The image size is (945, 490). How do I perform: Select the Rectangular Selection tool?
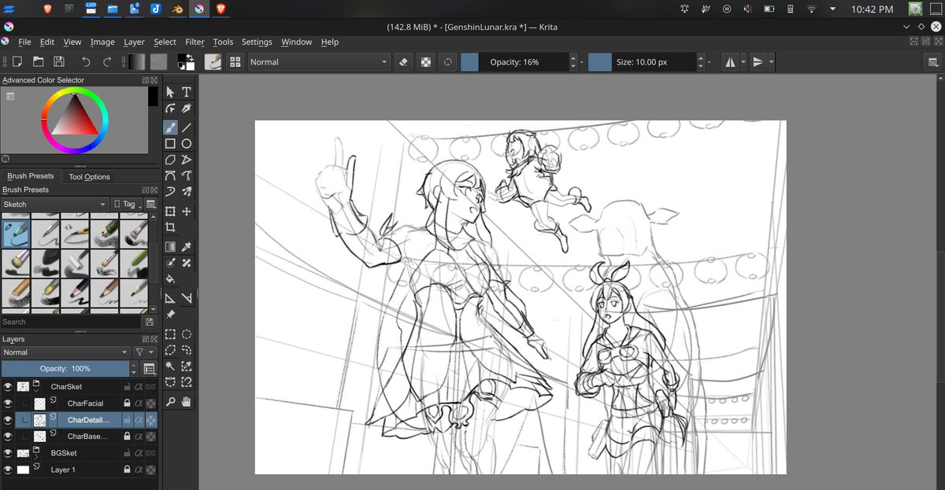[170, 334]
